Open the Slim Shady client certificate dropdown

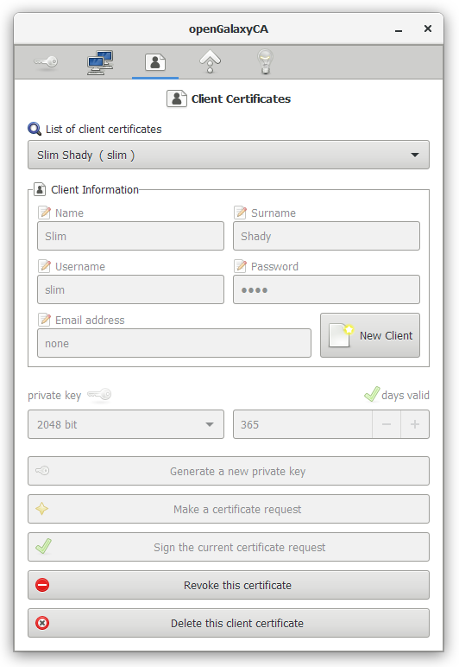229,155
